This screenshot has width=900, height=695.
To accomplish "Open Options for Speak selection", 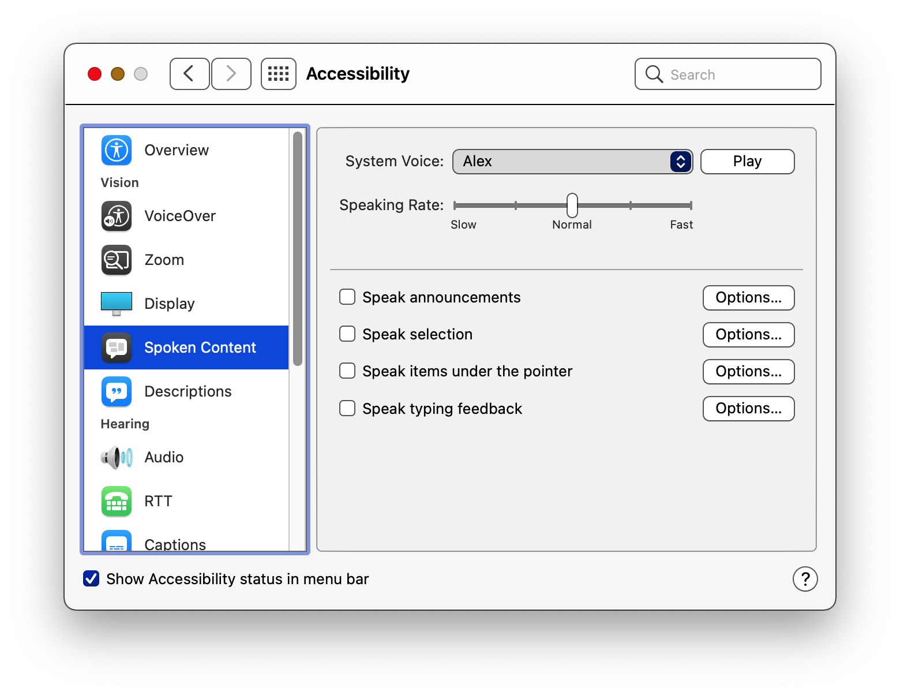I will (748, 334).
